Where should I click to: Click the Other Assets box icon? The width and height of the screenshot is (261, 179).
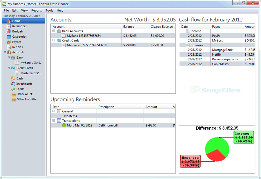click(14, 94)
